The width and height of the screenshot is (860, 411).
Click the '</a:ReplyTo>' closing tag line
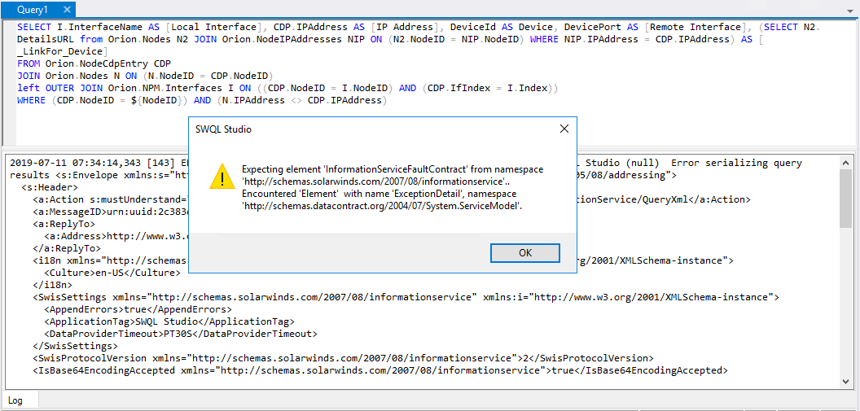[66, 248]
